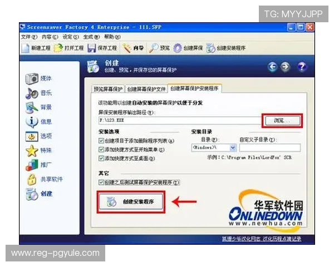Maximize the Screensaver Factory window
The width and height of the screenshot is (334, 267).
click(x=301, y=27)
